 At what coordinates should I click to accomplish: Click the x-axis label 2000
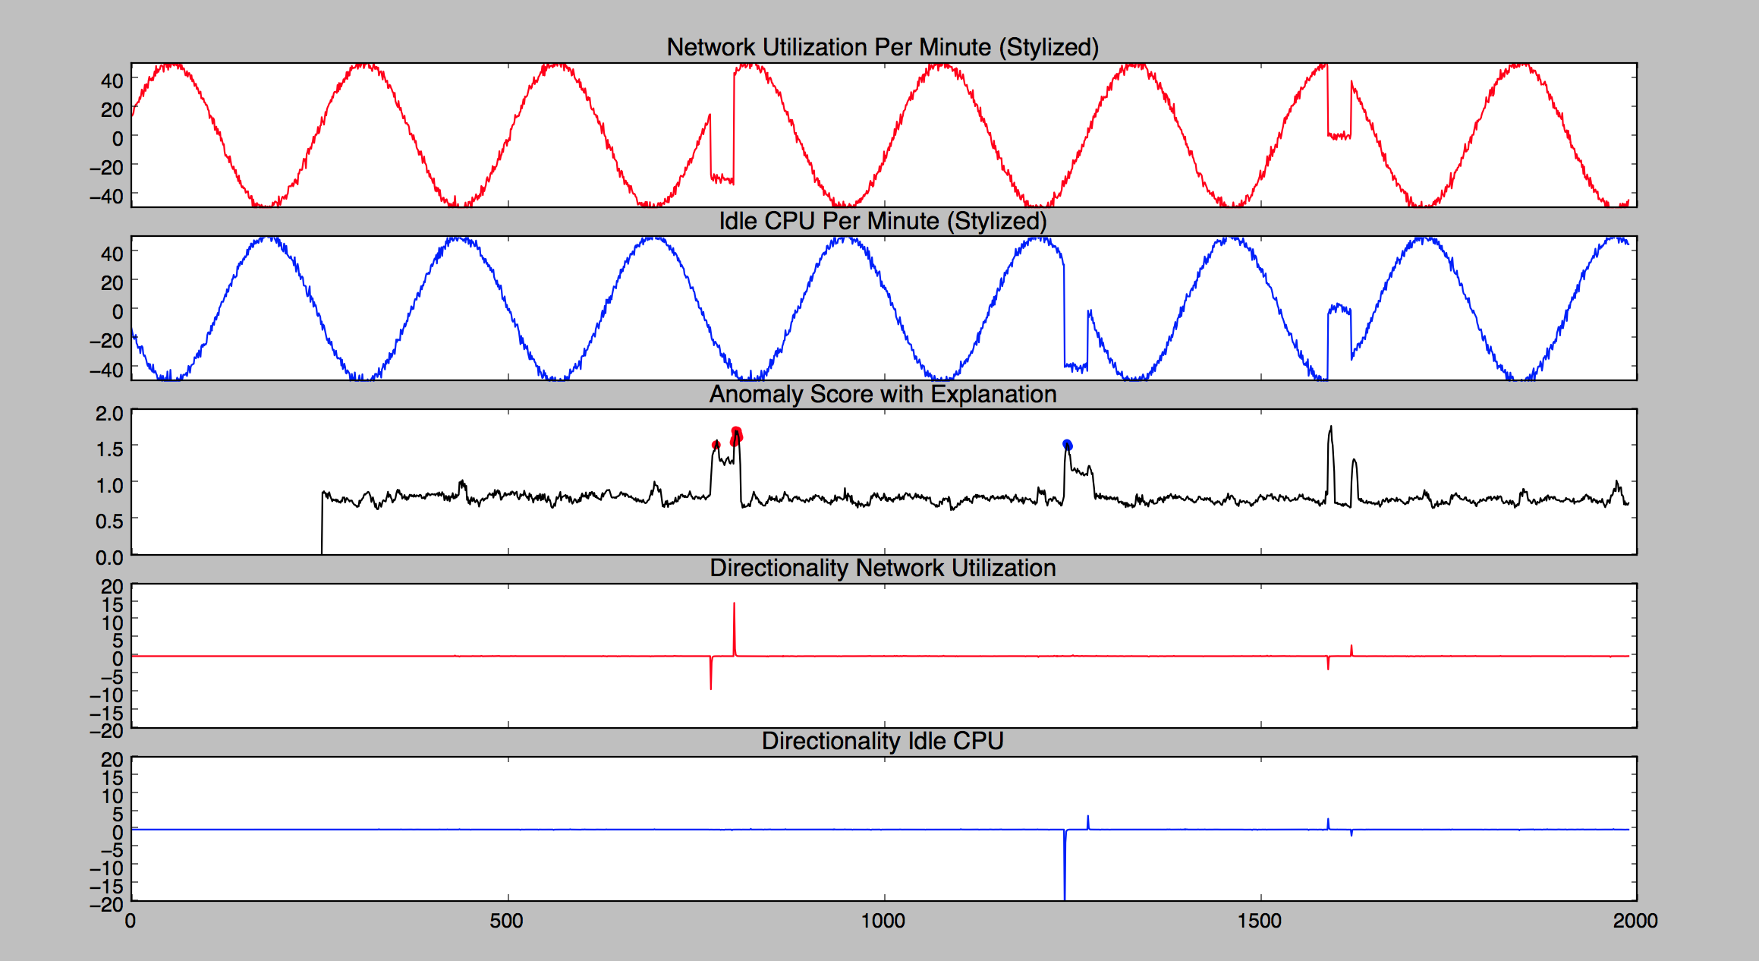1635,921
